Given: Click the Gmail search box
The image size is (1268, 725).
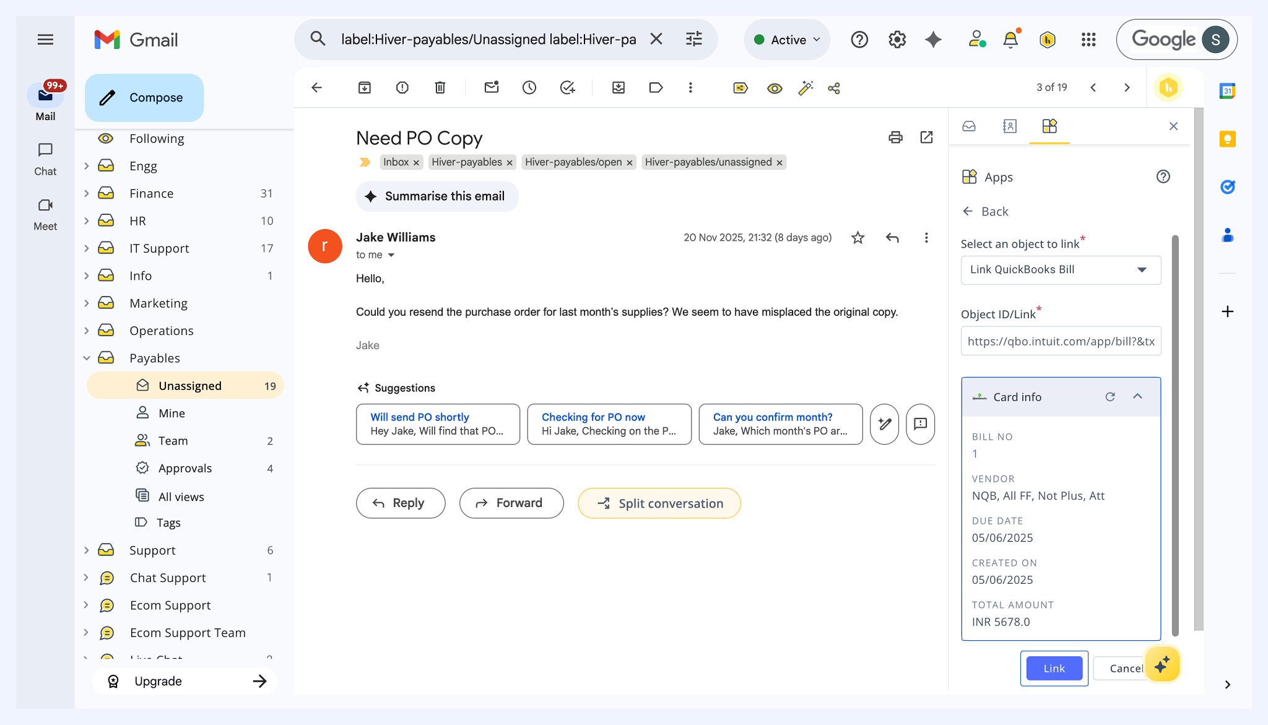Looking at the screenshot, I should click(488, 39).
